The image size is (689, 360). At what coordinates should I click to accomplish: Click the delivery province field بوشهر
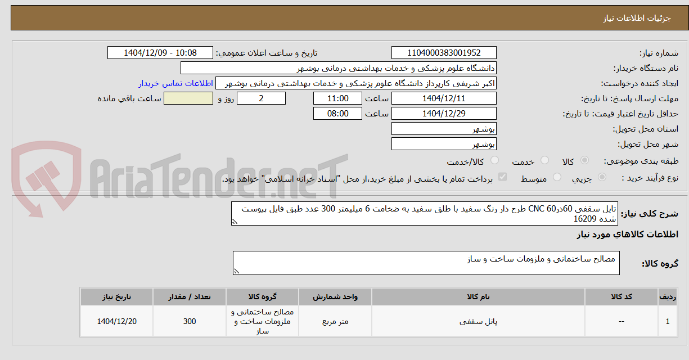point(444,129)
